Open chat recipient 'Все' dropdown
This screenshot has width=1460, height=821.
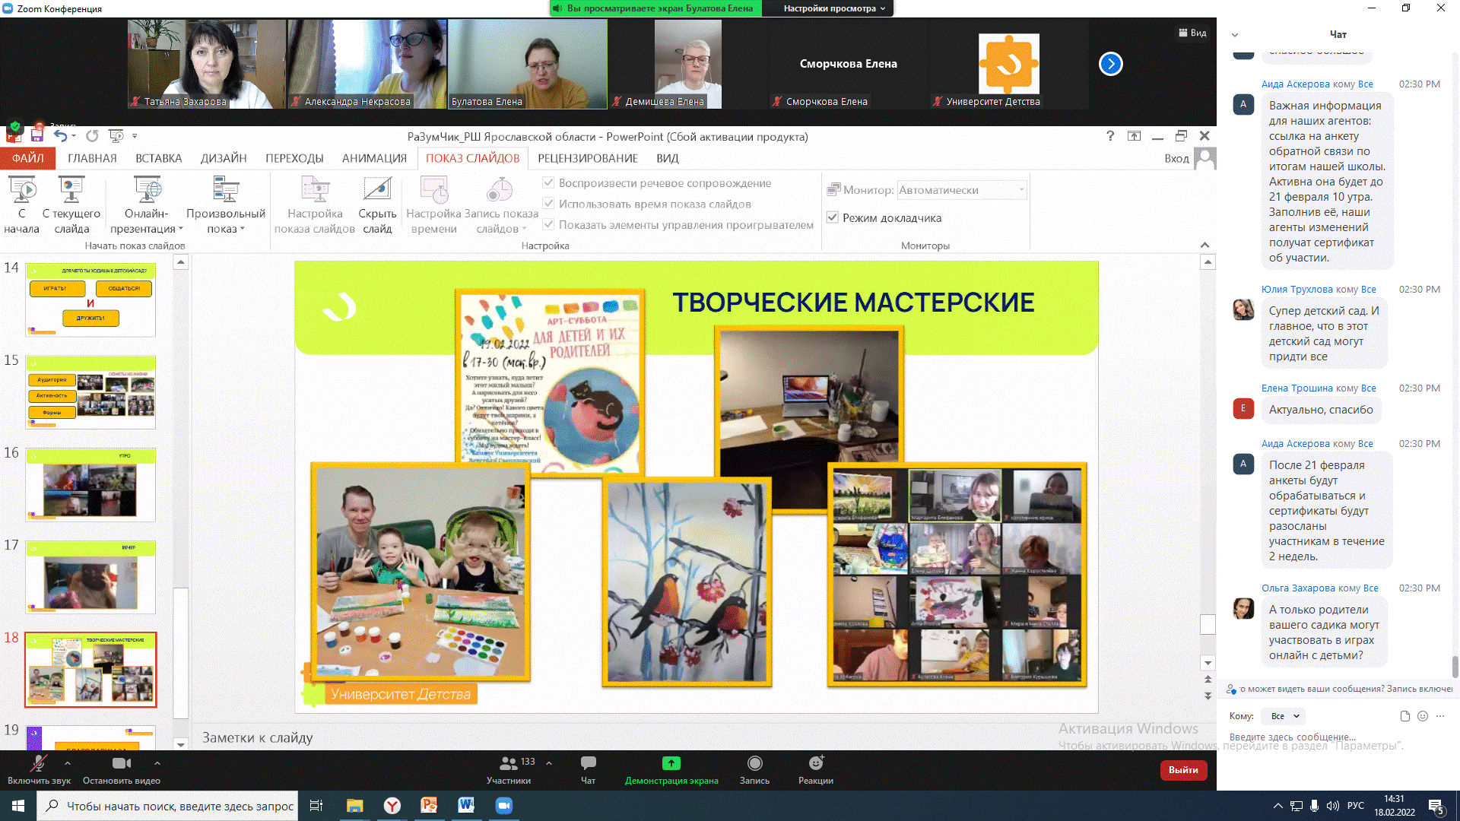tap(1284, 716)
